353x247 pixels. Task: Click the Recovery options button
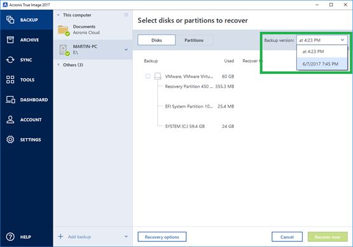click(x=162, y=237)
